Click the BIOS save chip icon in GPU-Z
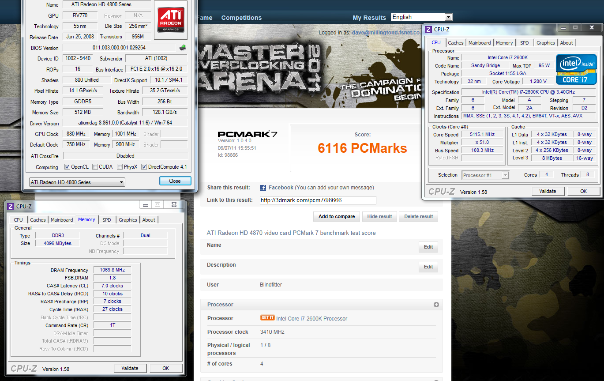The height and width of the screenshot is (381, 604). 183,47
